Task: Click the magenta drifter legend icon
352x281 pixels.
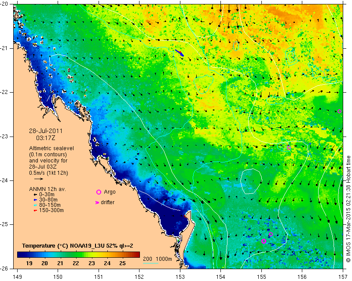Action: pos(97,202)
